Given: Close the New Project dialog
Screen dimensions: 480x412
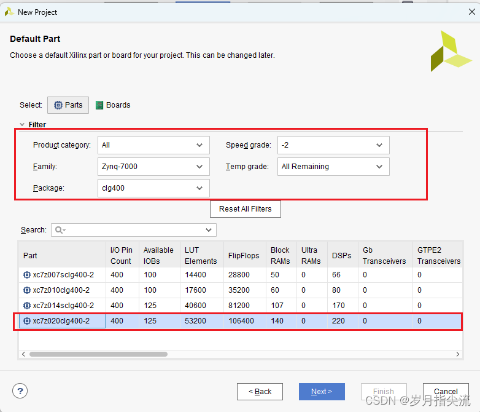Looking at the screenshot, I should [472, 12].
